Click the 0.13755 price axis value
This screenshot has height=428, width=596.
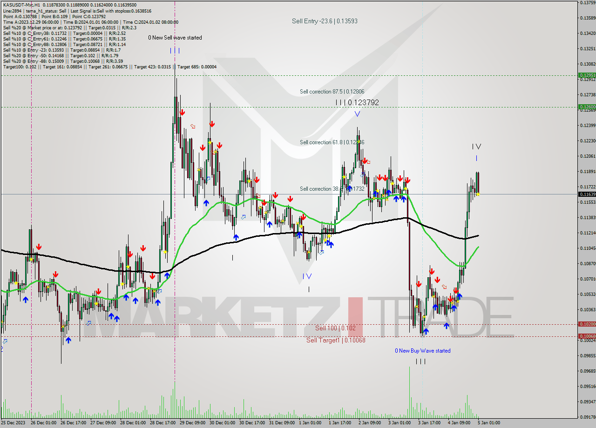pyautogui.click(x=588, y=2)
